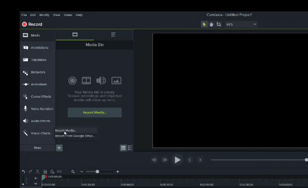Add a new track with the plus
Image resolution: width=308 pixels, height=188 pixels.
click(36, 178)
